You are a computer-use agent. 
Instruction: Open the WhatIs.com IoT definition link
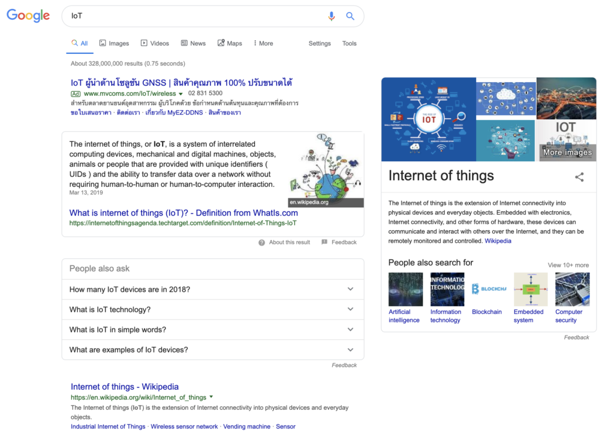click(x=183, y=213)
